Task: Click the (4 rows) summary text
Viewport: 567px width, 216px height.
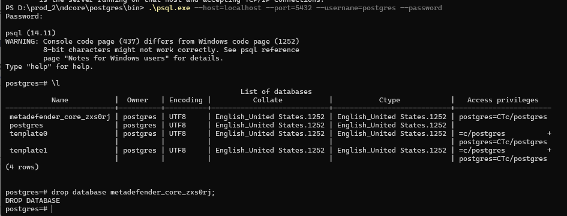Action: (x=22, y=167)
